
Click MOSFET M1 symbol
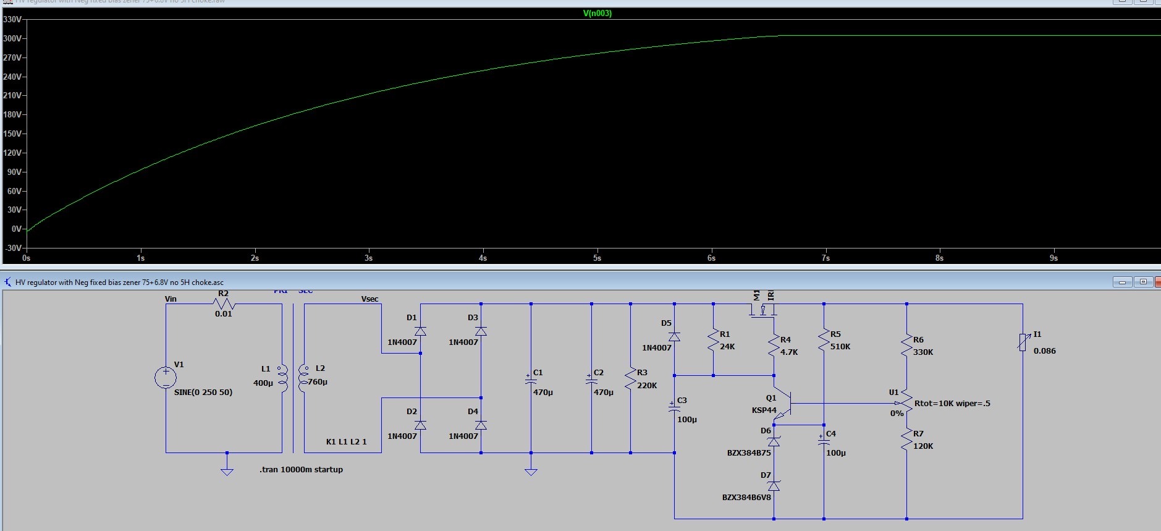(763, 310)
